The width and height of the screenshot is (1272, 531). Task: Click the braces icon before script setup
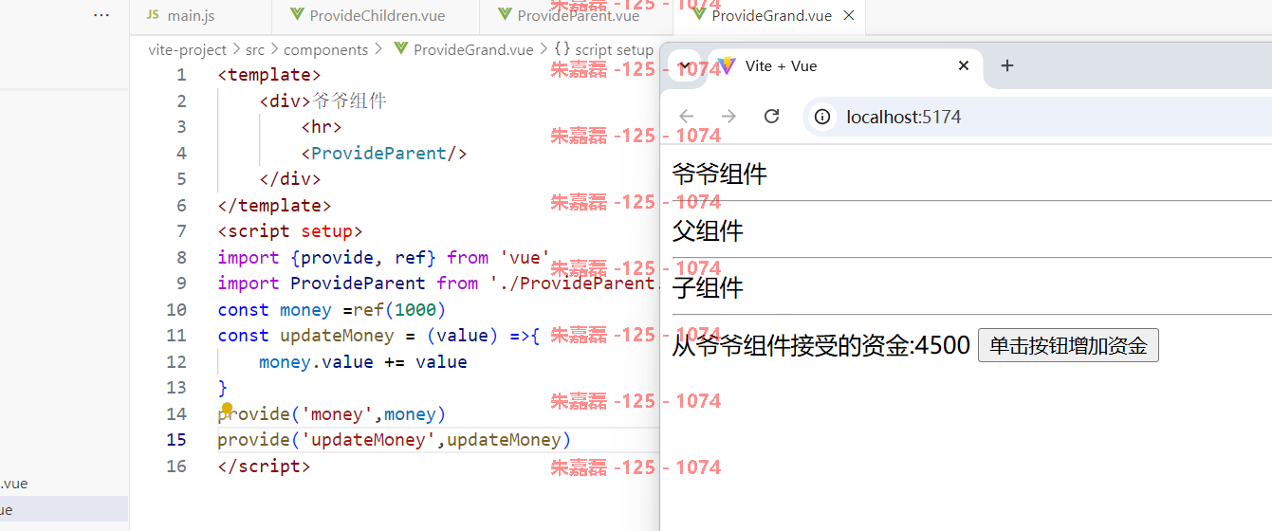[562, 49]
